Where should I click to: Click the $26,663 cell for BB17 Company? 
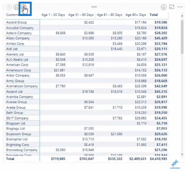[141, 118]
